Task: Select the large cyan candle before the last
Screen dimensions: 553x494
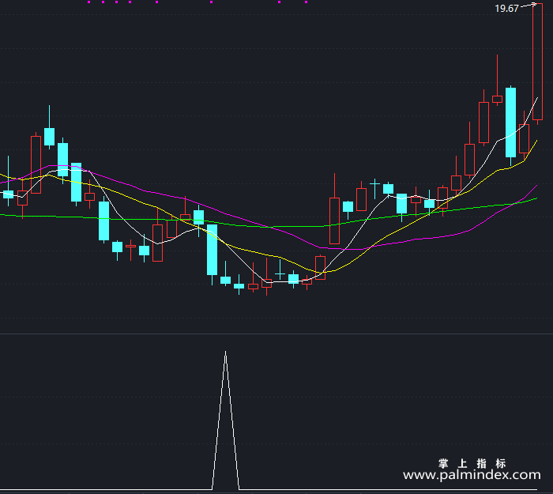Action: pos(510,123)
